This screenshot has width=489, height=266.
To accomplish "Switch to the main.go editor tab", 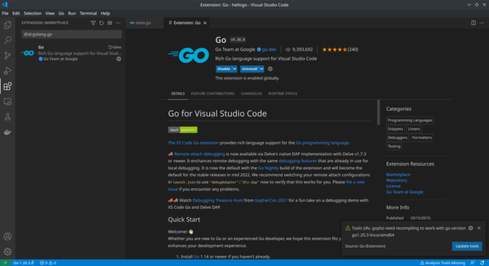I will click(142, 23).
